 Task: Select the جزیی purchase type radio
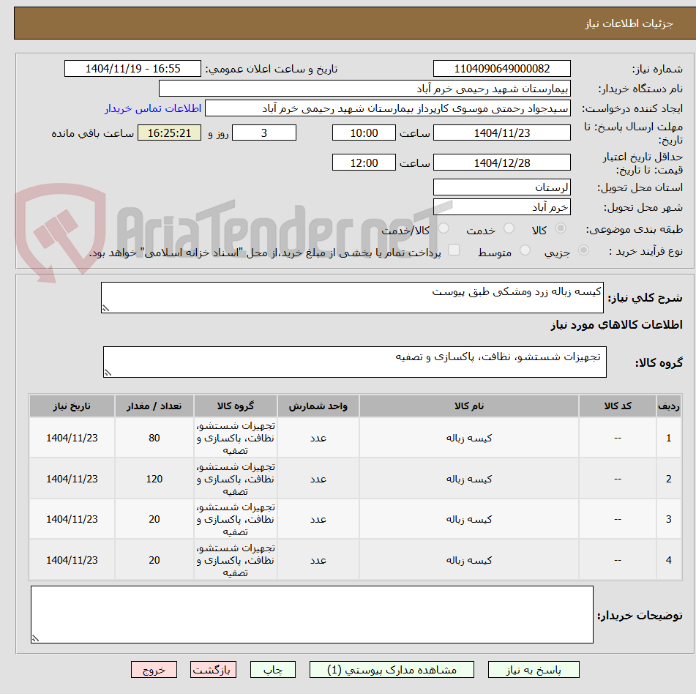[583, 250]
